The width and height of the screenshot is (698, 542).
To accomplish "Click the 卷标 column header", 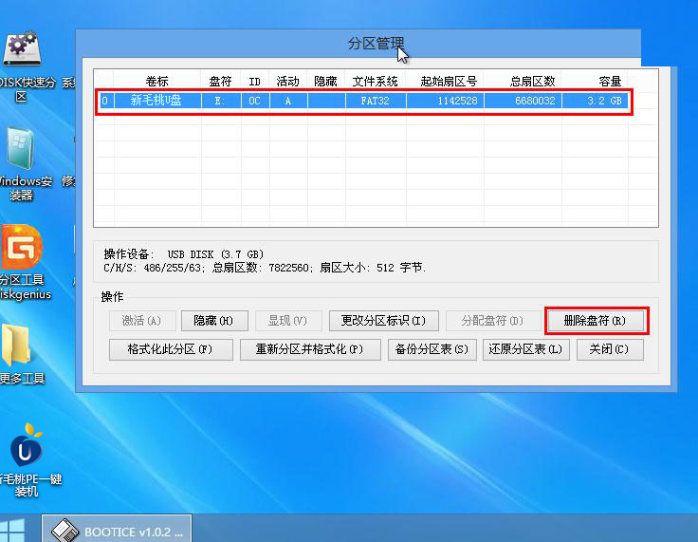I will point(157,82).
